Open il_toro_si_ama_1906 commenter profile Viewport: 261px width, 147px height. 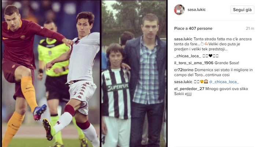pyautogui.click(x=194, y=63)
